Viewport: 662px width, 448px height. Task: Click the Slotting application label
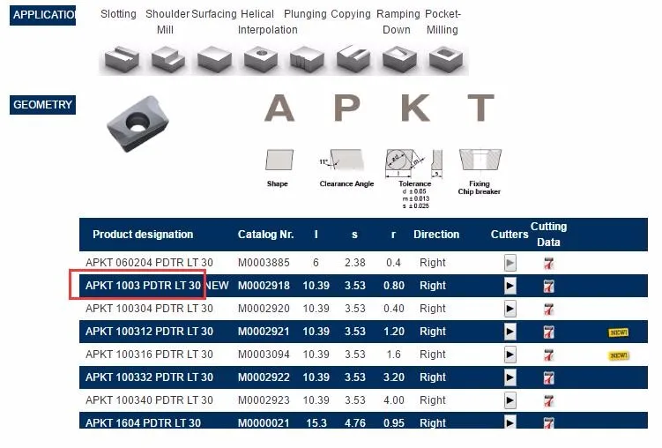(x=118, y=14)
